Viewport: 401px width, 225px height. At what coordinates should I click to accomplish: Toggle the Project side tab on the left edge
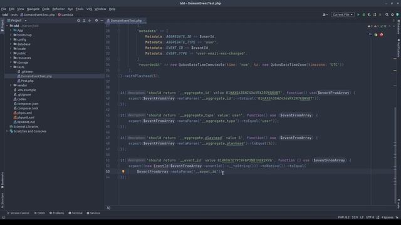3,26
